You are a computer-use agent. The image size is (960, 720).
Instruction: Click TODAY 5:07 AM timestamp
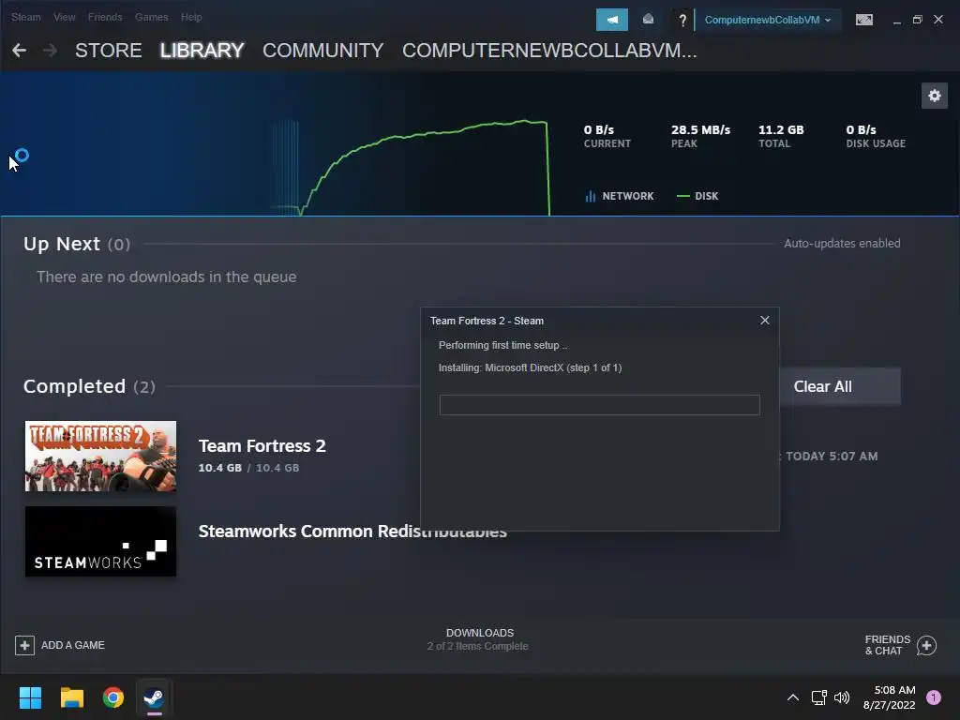click(x=831, y=457)
